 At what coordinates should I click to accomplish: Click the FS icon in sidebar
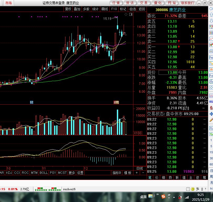click(x=211, y=128)
